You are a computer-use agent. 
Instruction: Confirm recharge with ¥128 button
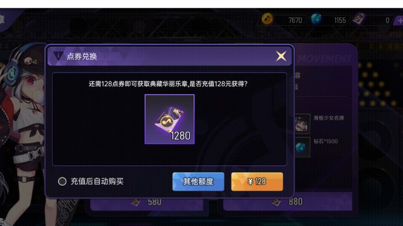point(257,182)
